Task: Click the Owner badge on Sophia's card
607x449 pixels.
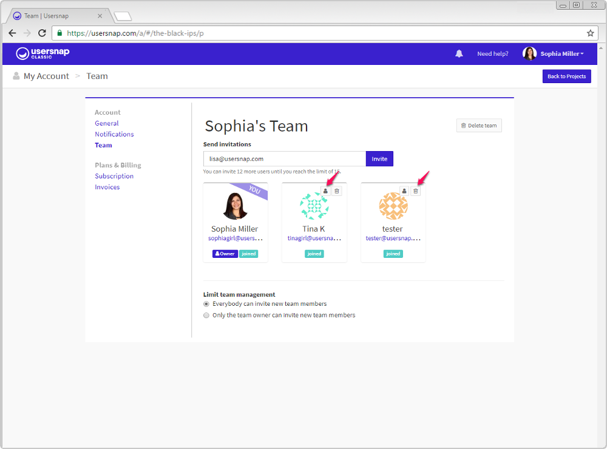Action: click(x=225, y=254)
